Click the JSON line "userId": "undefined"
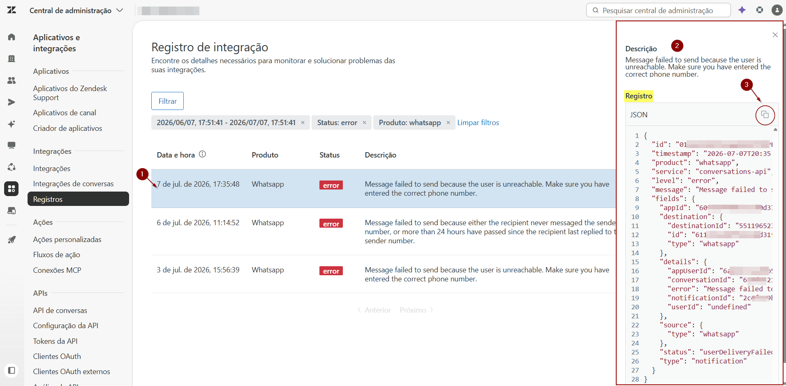The width and height of the screenshot is (786, 386). coord(709,307)
